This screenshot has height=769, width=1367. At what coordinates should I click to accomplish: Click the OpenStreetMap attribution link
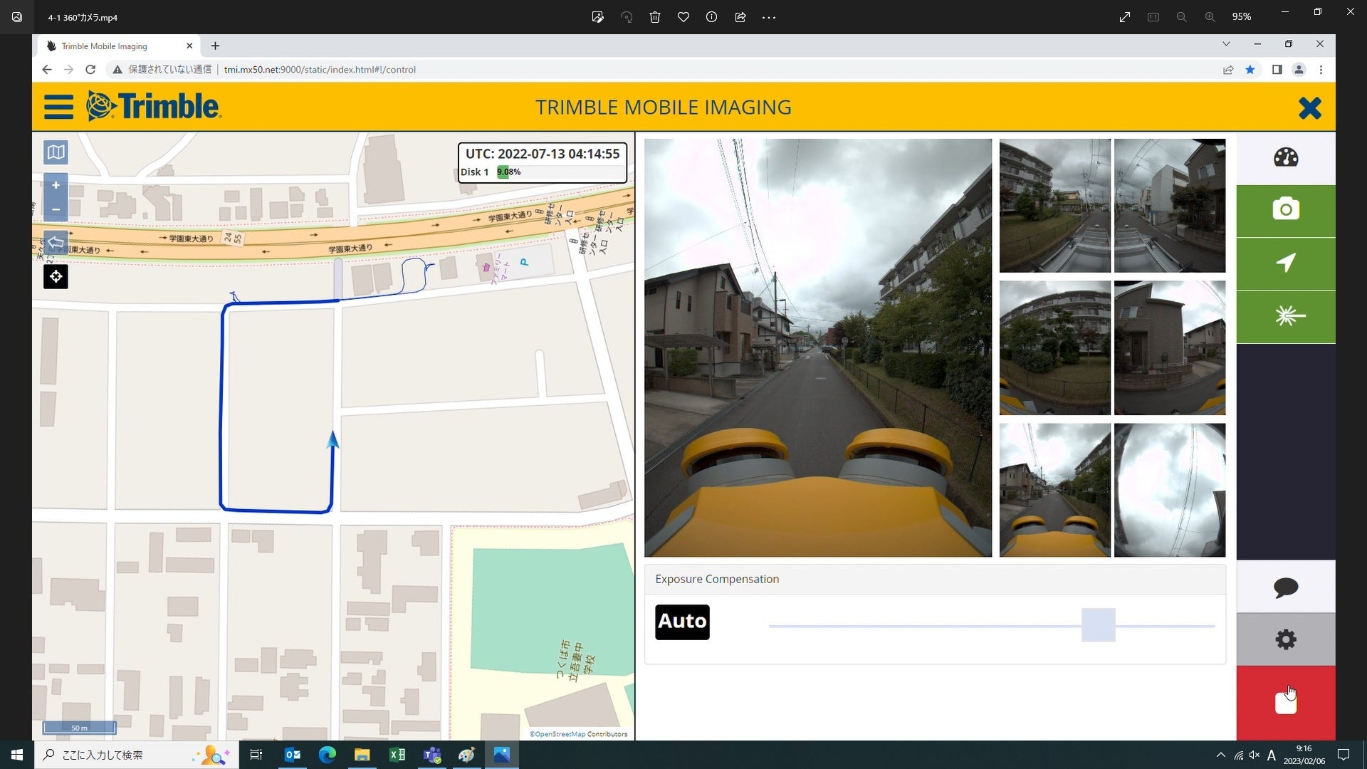pyautogui.click(x=559, y=734)
